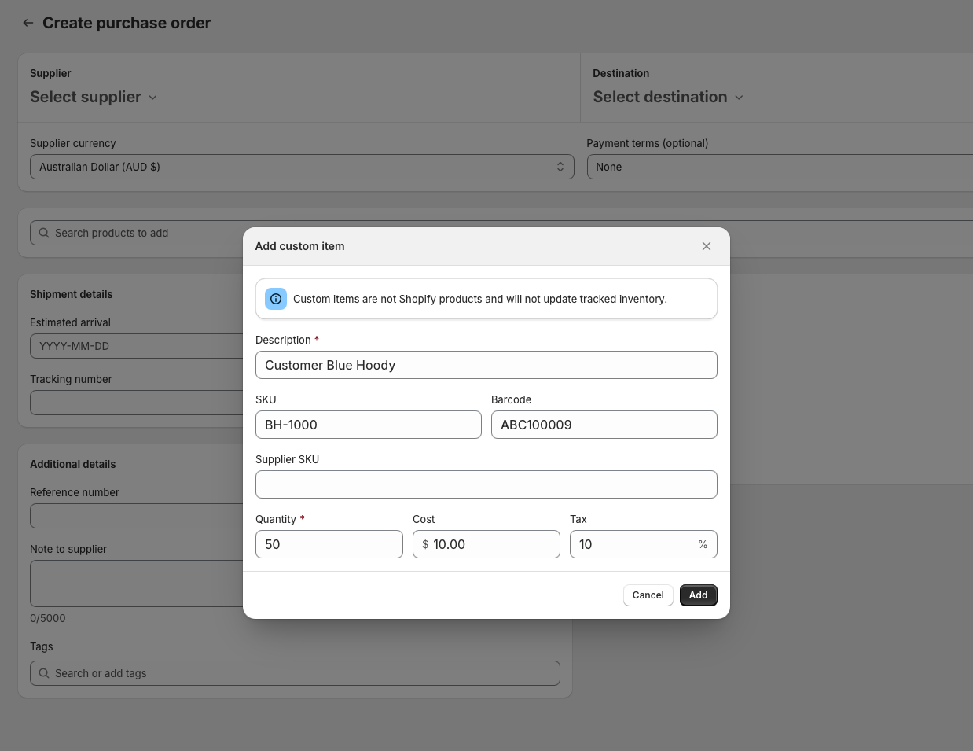Click the Quantity field showing 50
The width and height of the screenshot is (973, 751).
pyautogui.click(x=329, y=544)
